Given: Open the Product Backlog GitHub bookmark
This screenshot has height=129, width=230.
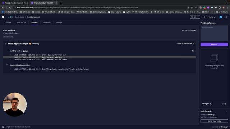Looking at the screenshot, I should pyautogui.click(x=49, y=12).
